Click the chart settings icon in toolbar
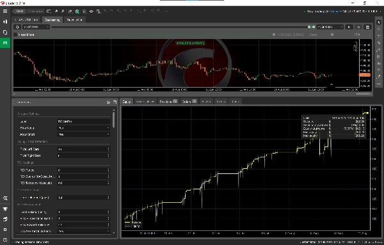 point(98,12)
